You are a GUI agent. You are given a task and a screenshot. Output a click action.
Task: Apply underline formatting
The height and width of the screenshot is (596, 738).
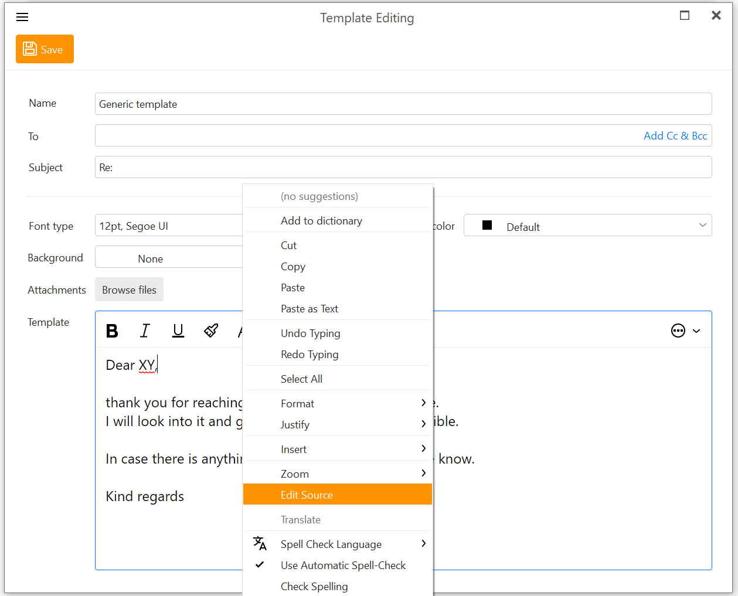[x=178, y=331]
